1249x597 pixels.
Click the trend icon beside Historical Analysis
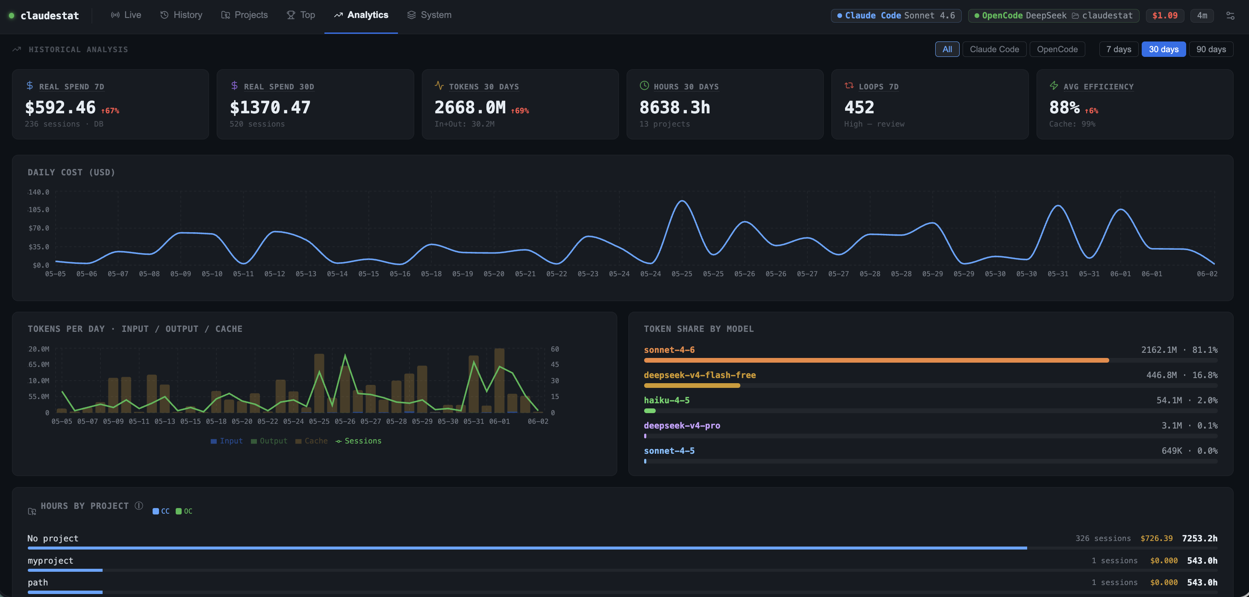click(x=17, y=49)
